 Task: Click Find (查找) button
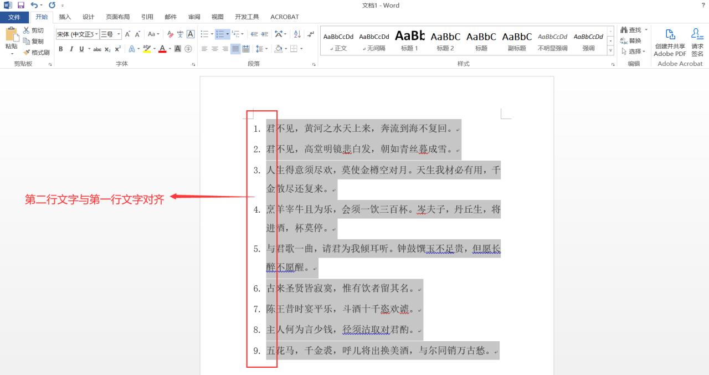point(631,30)
